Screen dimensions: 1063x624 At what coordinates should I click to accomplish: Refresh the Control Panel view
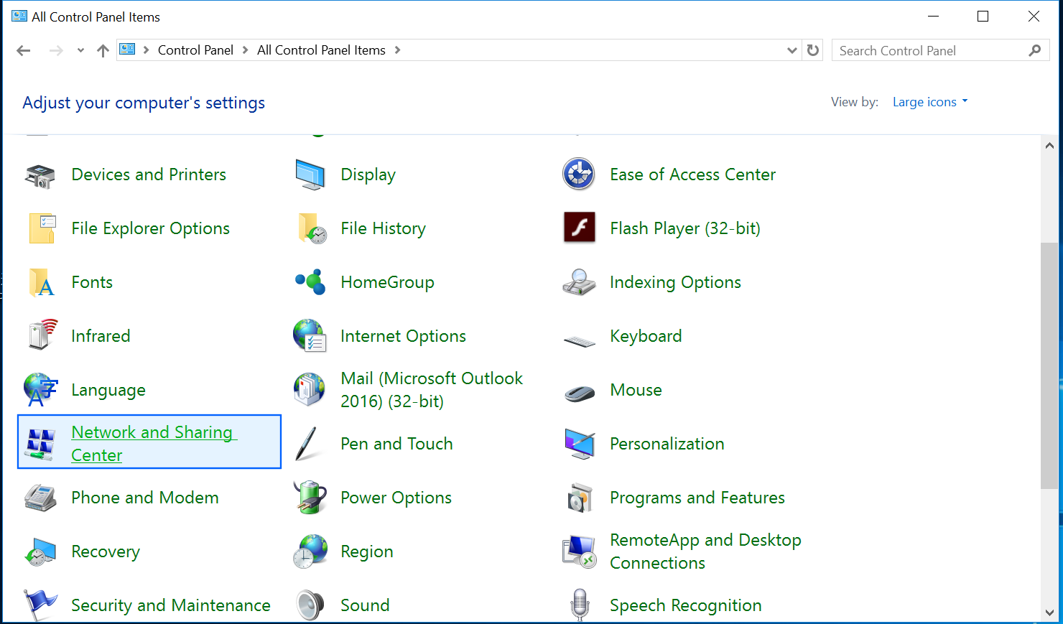(813, 50)
